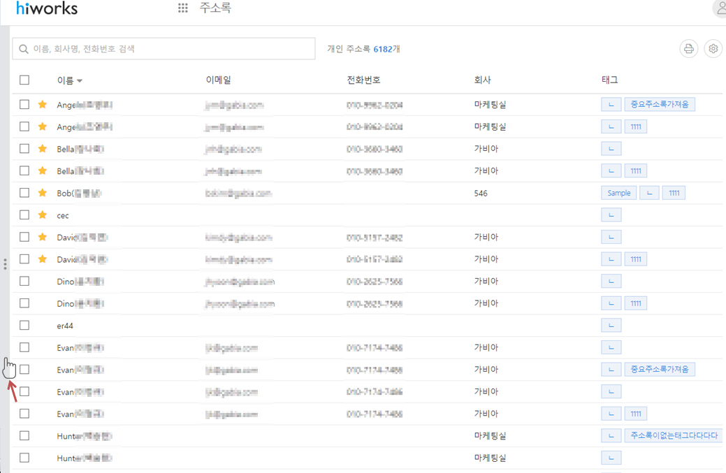Click the 주소록이없는태그다다다다 tag
Image resolution: width=726 pixels, height=473 pixels.
(674, 436)
